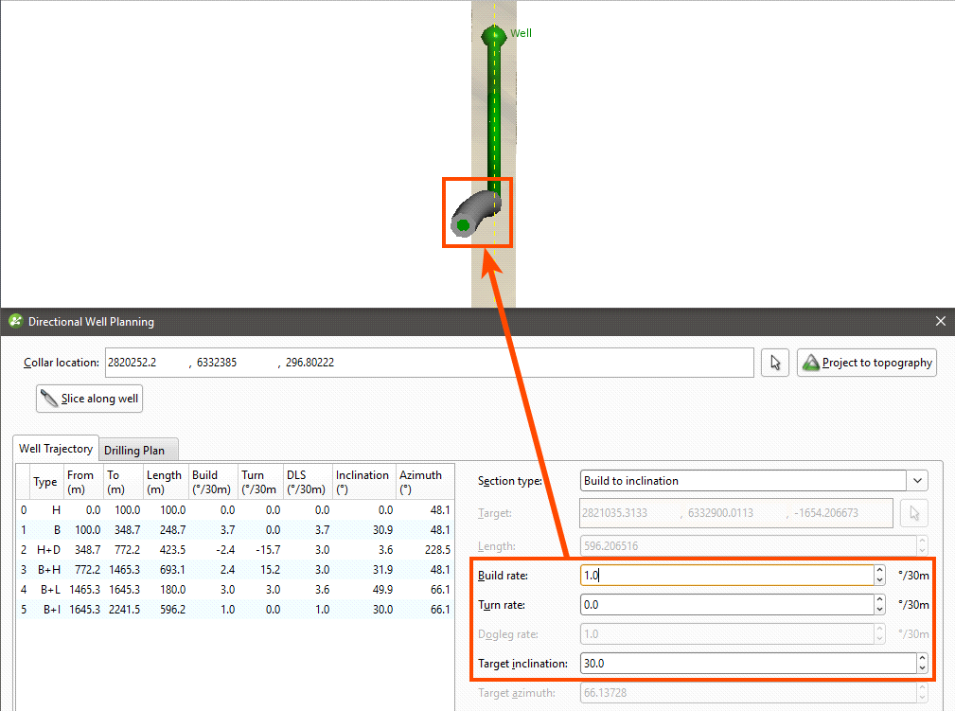Click Slice along well button
Viewport: 955px width, 711px height.
89,399
